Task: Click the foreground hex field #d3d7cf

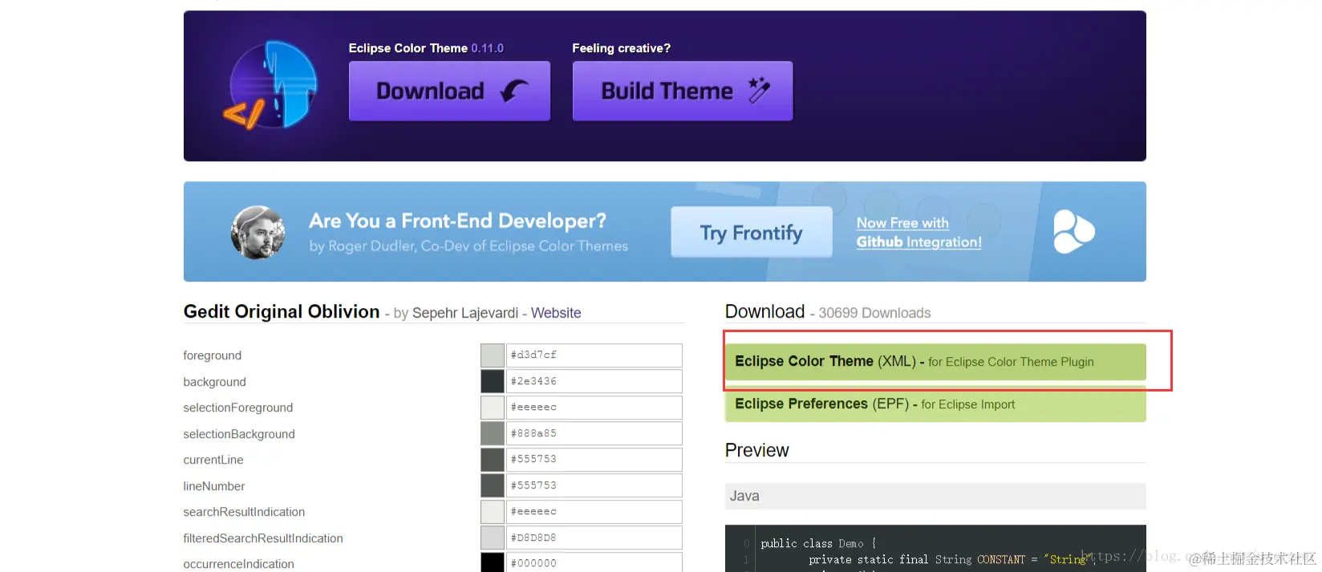Action: [x=594, y=355]
